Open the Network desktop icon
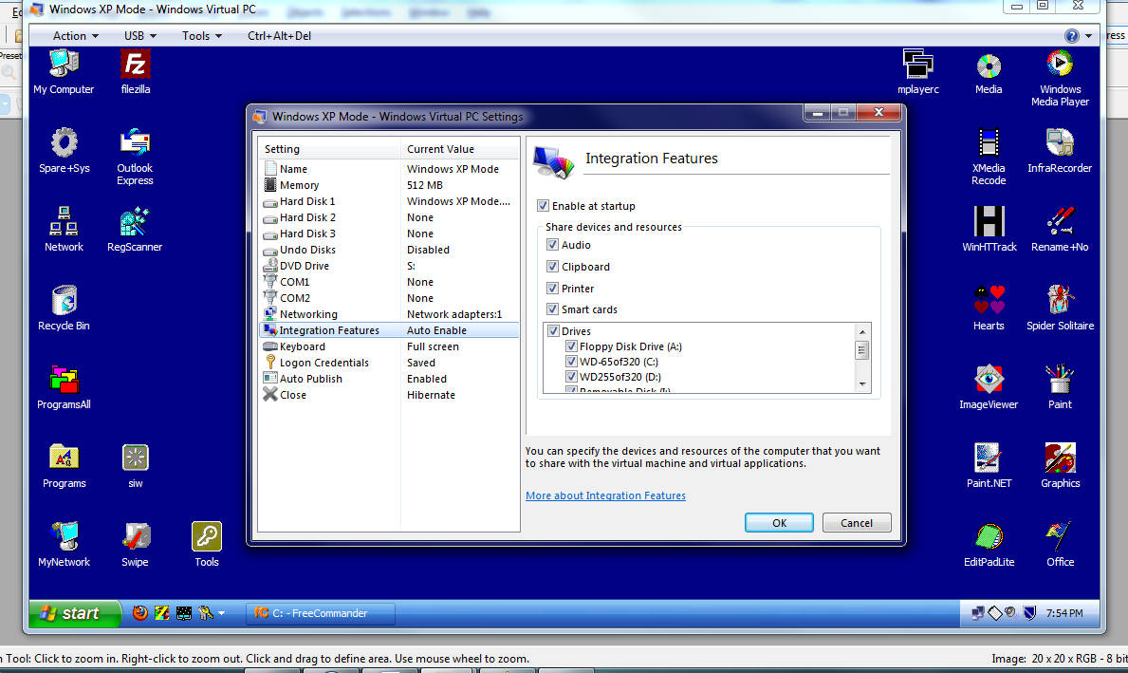Screen dimensions: 1128x673 [x=64, y=229]
